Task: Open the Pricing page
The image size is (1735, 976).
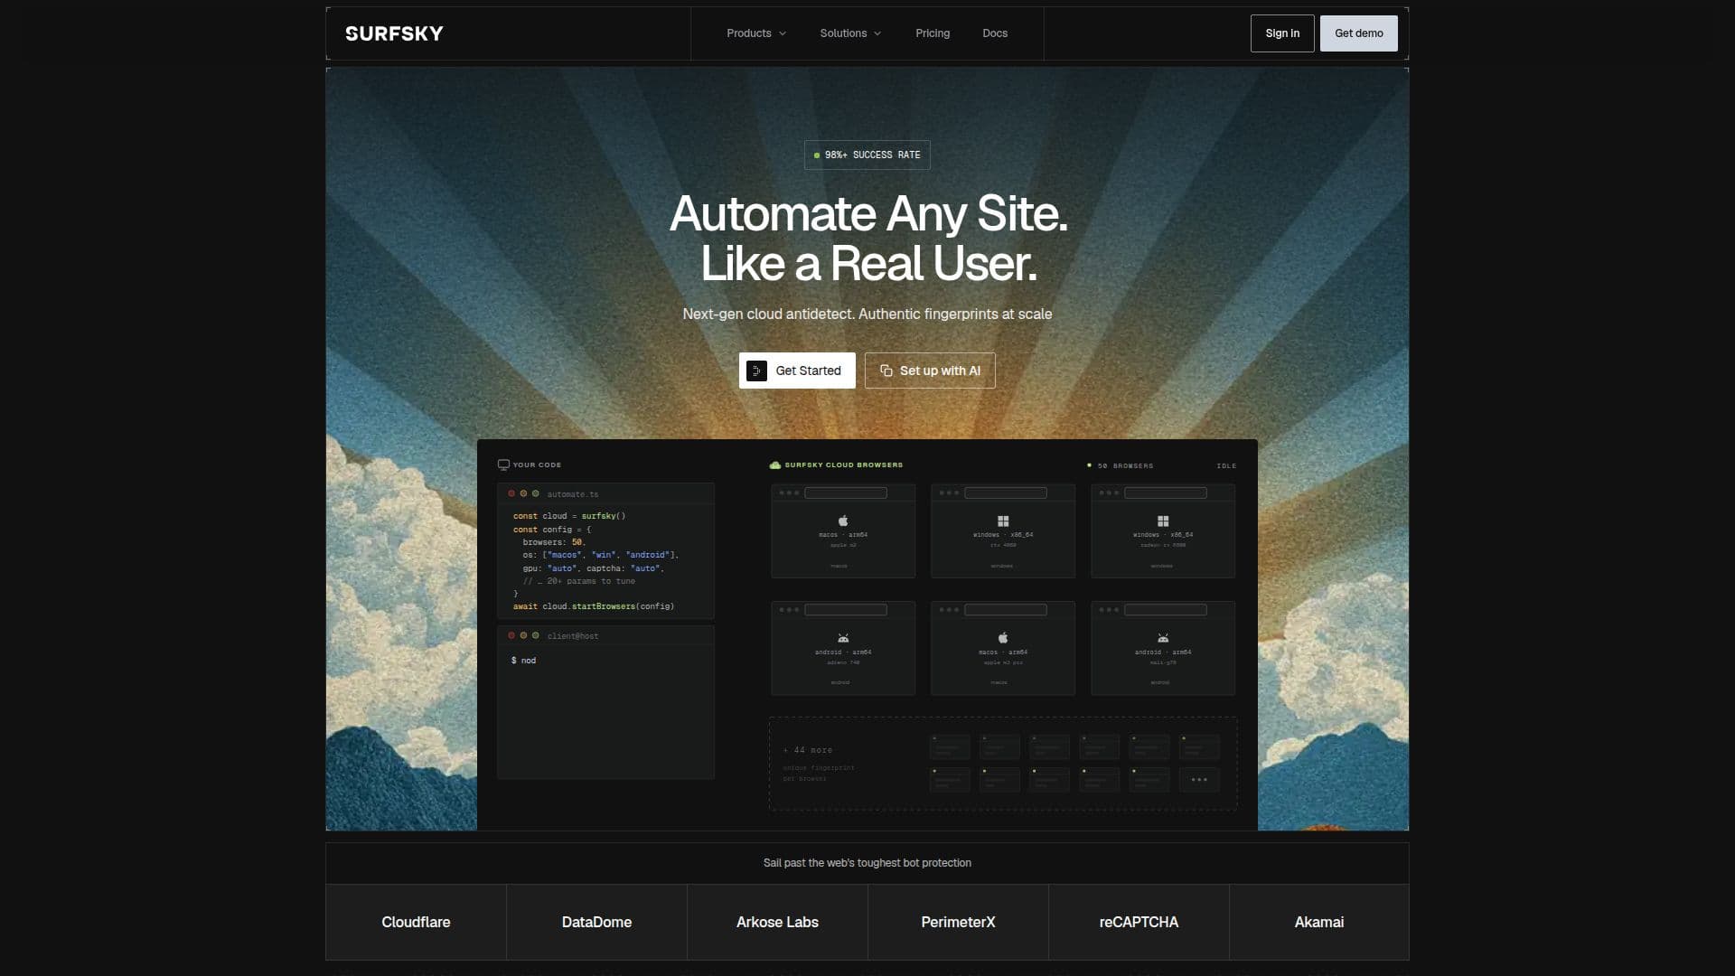Action: [933, 33]
